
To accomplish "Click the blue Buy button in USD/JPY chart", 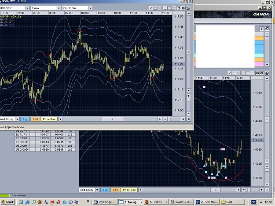I will pos(25,119).
